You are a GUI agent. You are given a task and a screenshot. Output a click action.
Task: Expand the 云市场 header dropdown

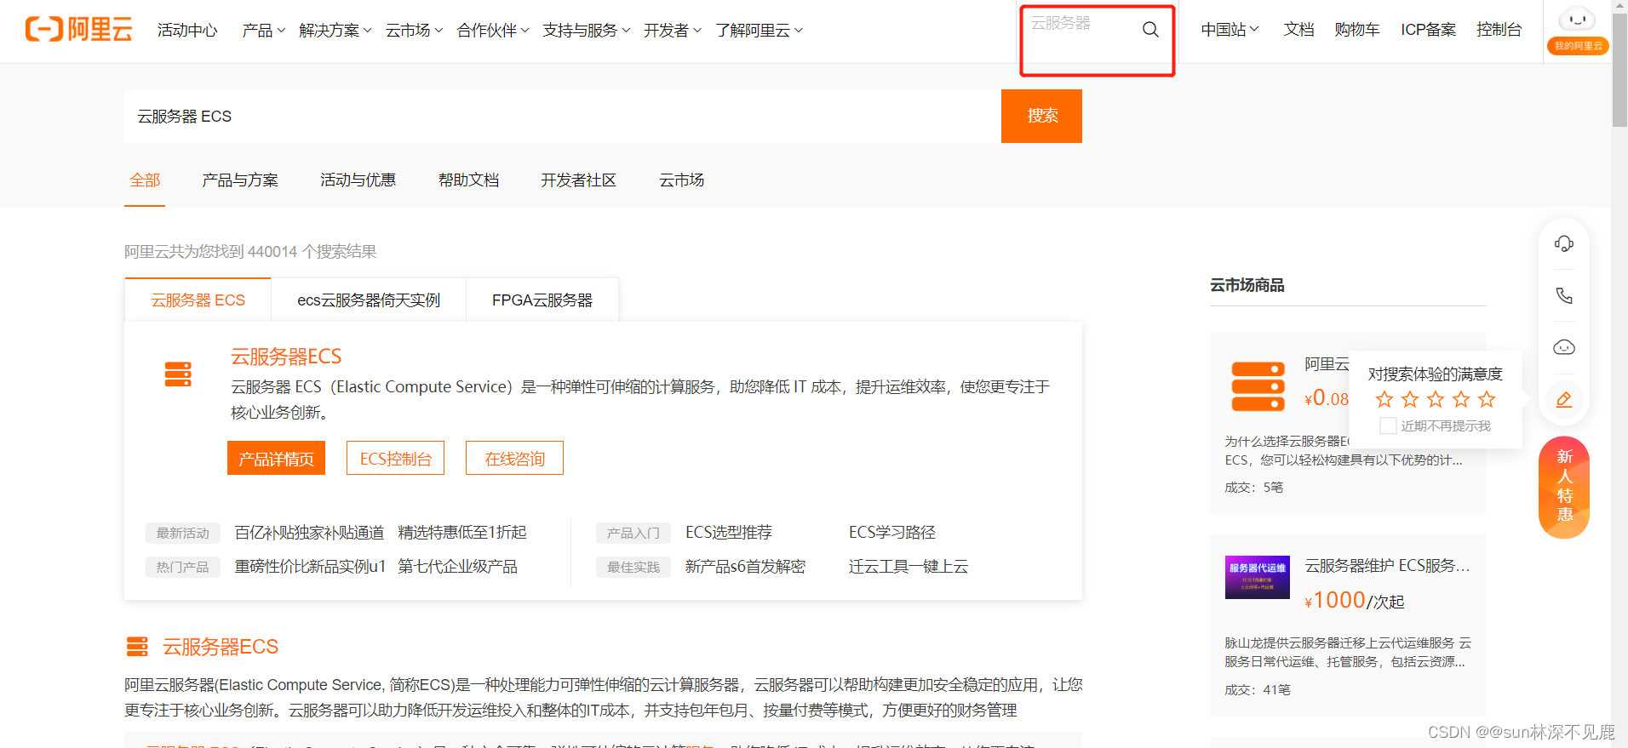pyautogui.click(x=414, y=31)
